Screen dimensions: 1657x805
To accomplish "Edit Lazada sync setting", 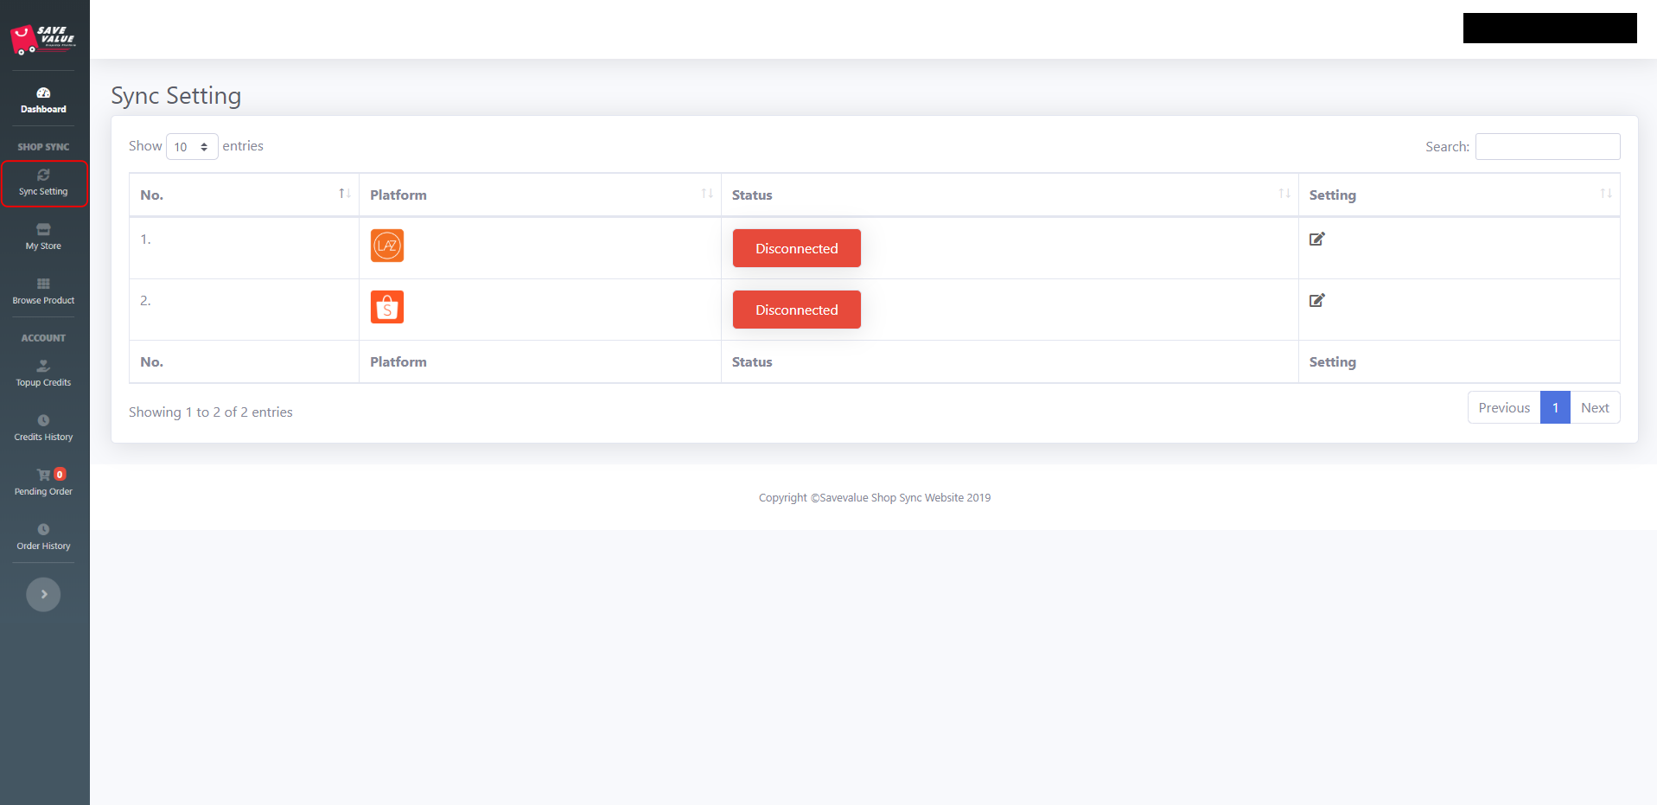I will click(x=1316, y=240).
